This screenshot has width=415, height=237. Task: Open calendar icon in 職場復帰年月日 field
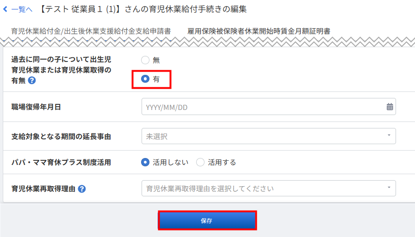point(390,107)
